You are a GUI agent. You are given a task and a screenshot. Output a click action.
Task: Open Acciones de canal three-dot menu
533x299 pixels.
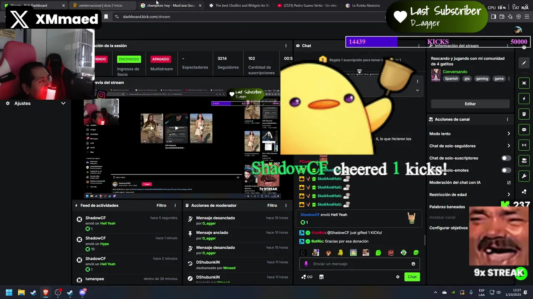507,119
